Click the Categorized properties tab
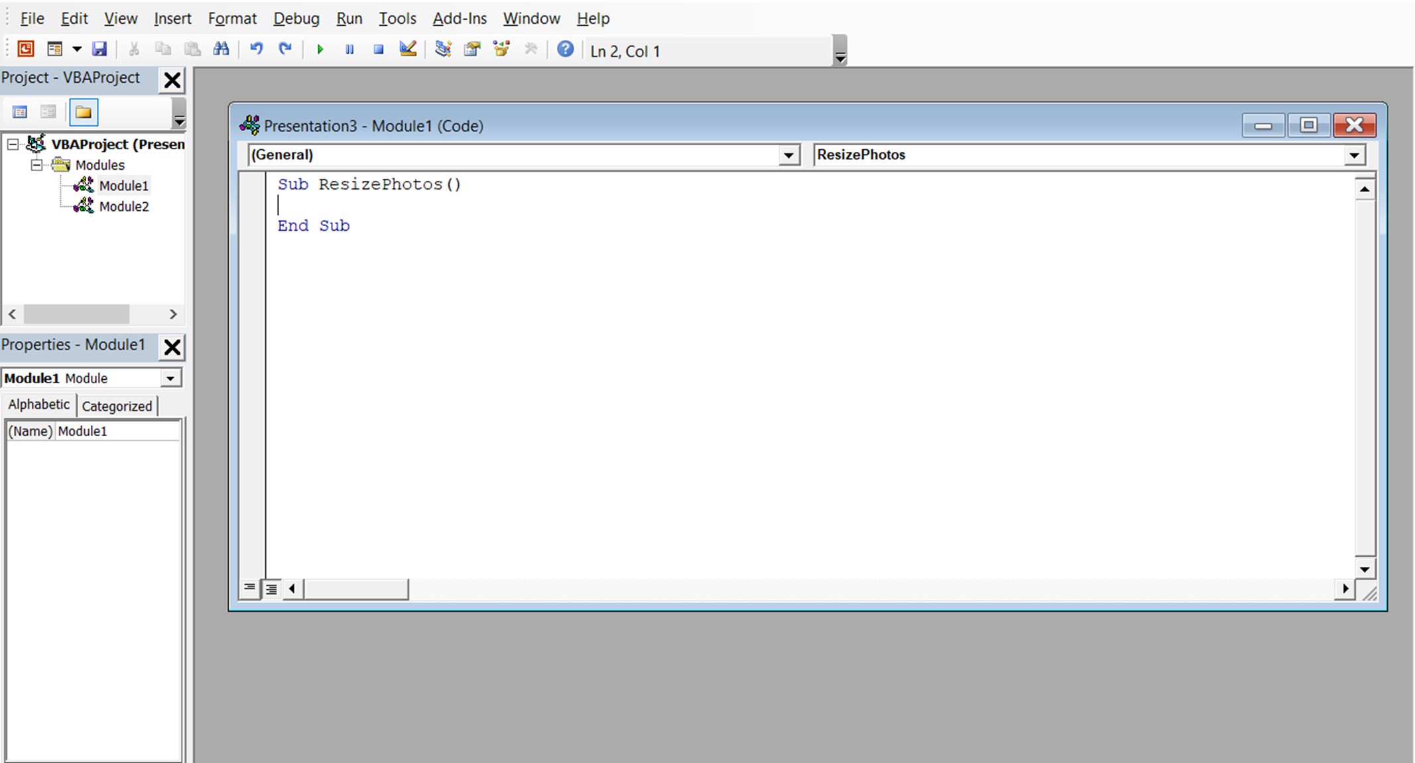 (x=117, y=405)
